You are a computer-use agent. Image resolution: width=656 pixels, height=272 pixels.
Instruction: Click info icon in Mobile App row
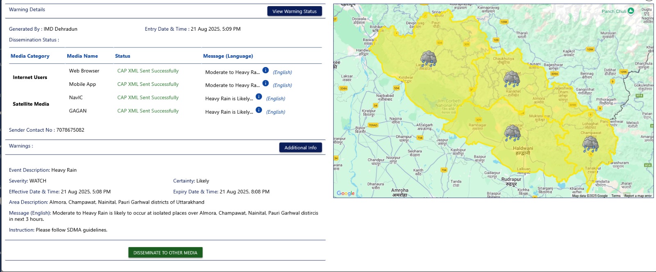[265, 83]
